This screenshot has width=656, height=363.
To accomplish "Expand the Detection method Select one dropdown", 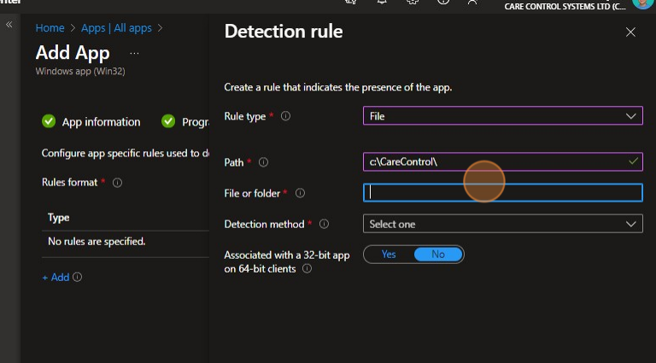I will [502, 224].
